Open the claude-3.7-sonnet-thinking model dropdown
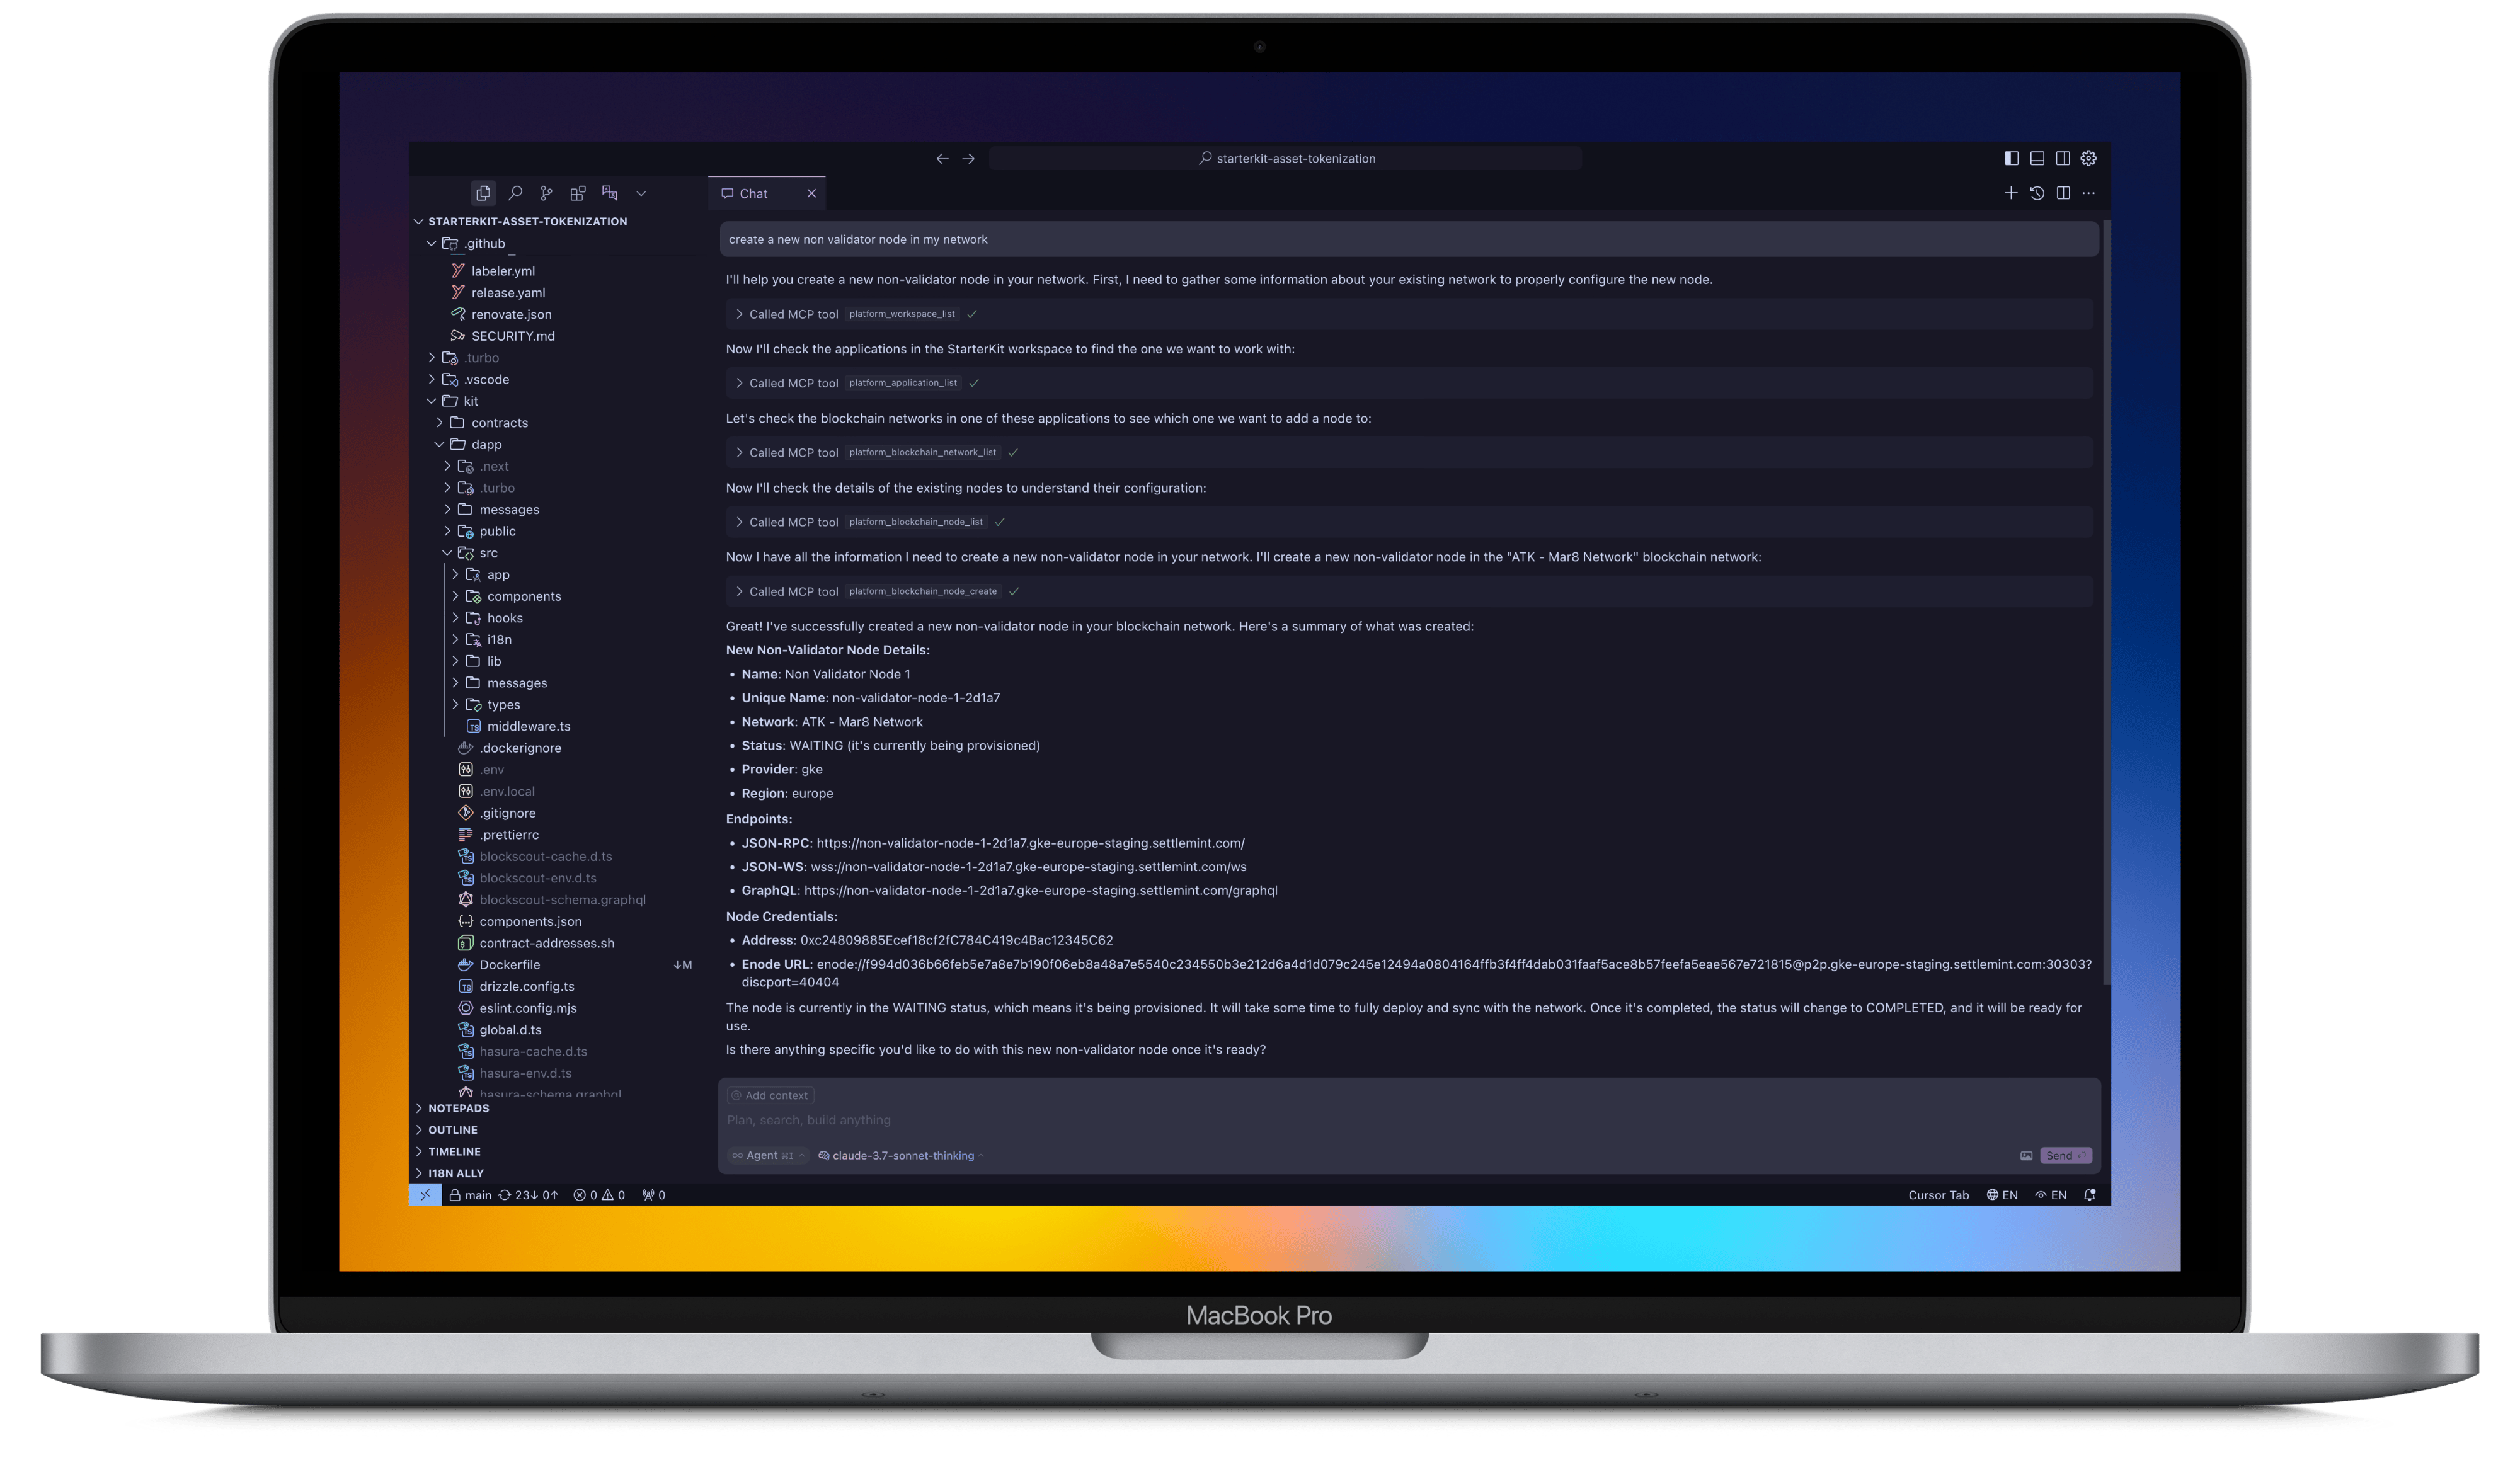This screenshot has height=1460, width=2520. point(902,1155)
